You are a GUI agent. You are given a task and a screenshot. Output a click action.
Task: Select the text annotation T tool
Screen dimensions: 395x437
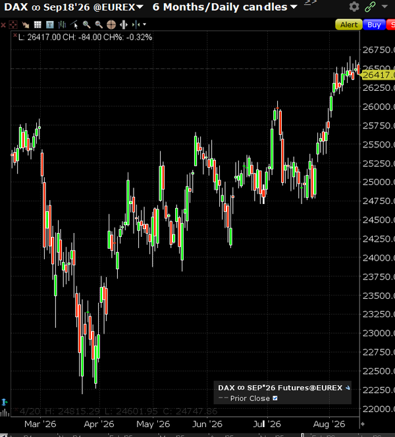point(50,25)
